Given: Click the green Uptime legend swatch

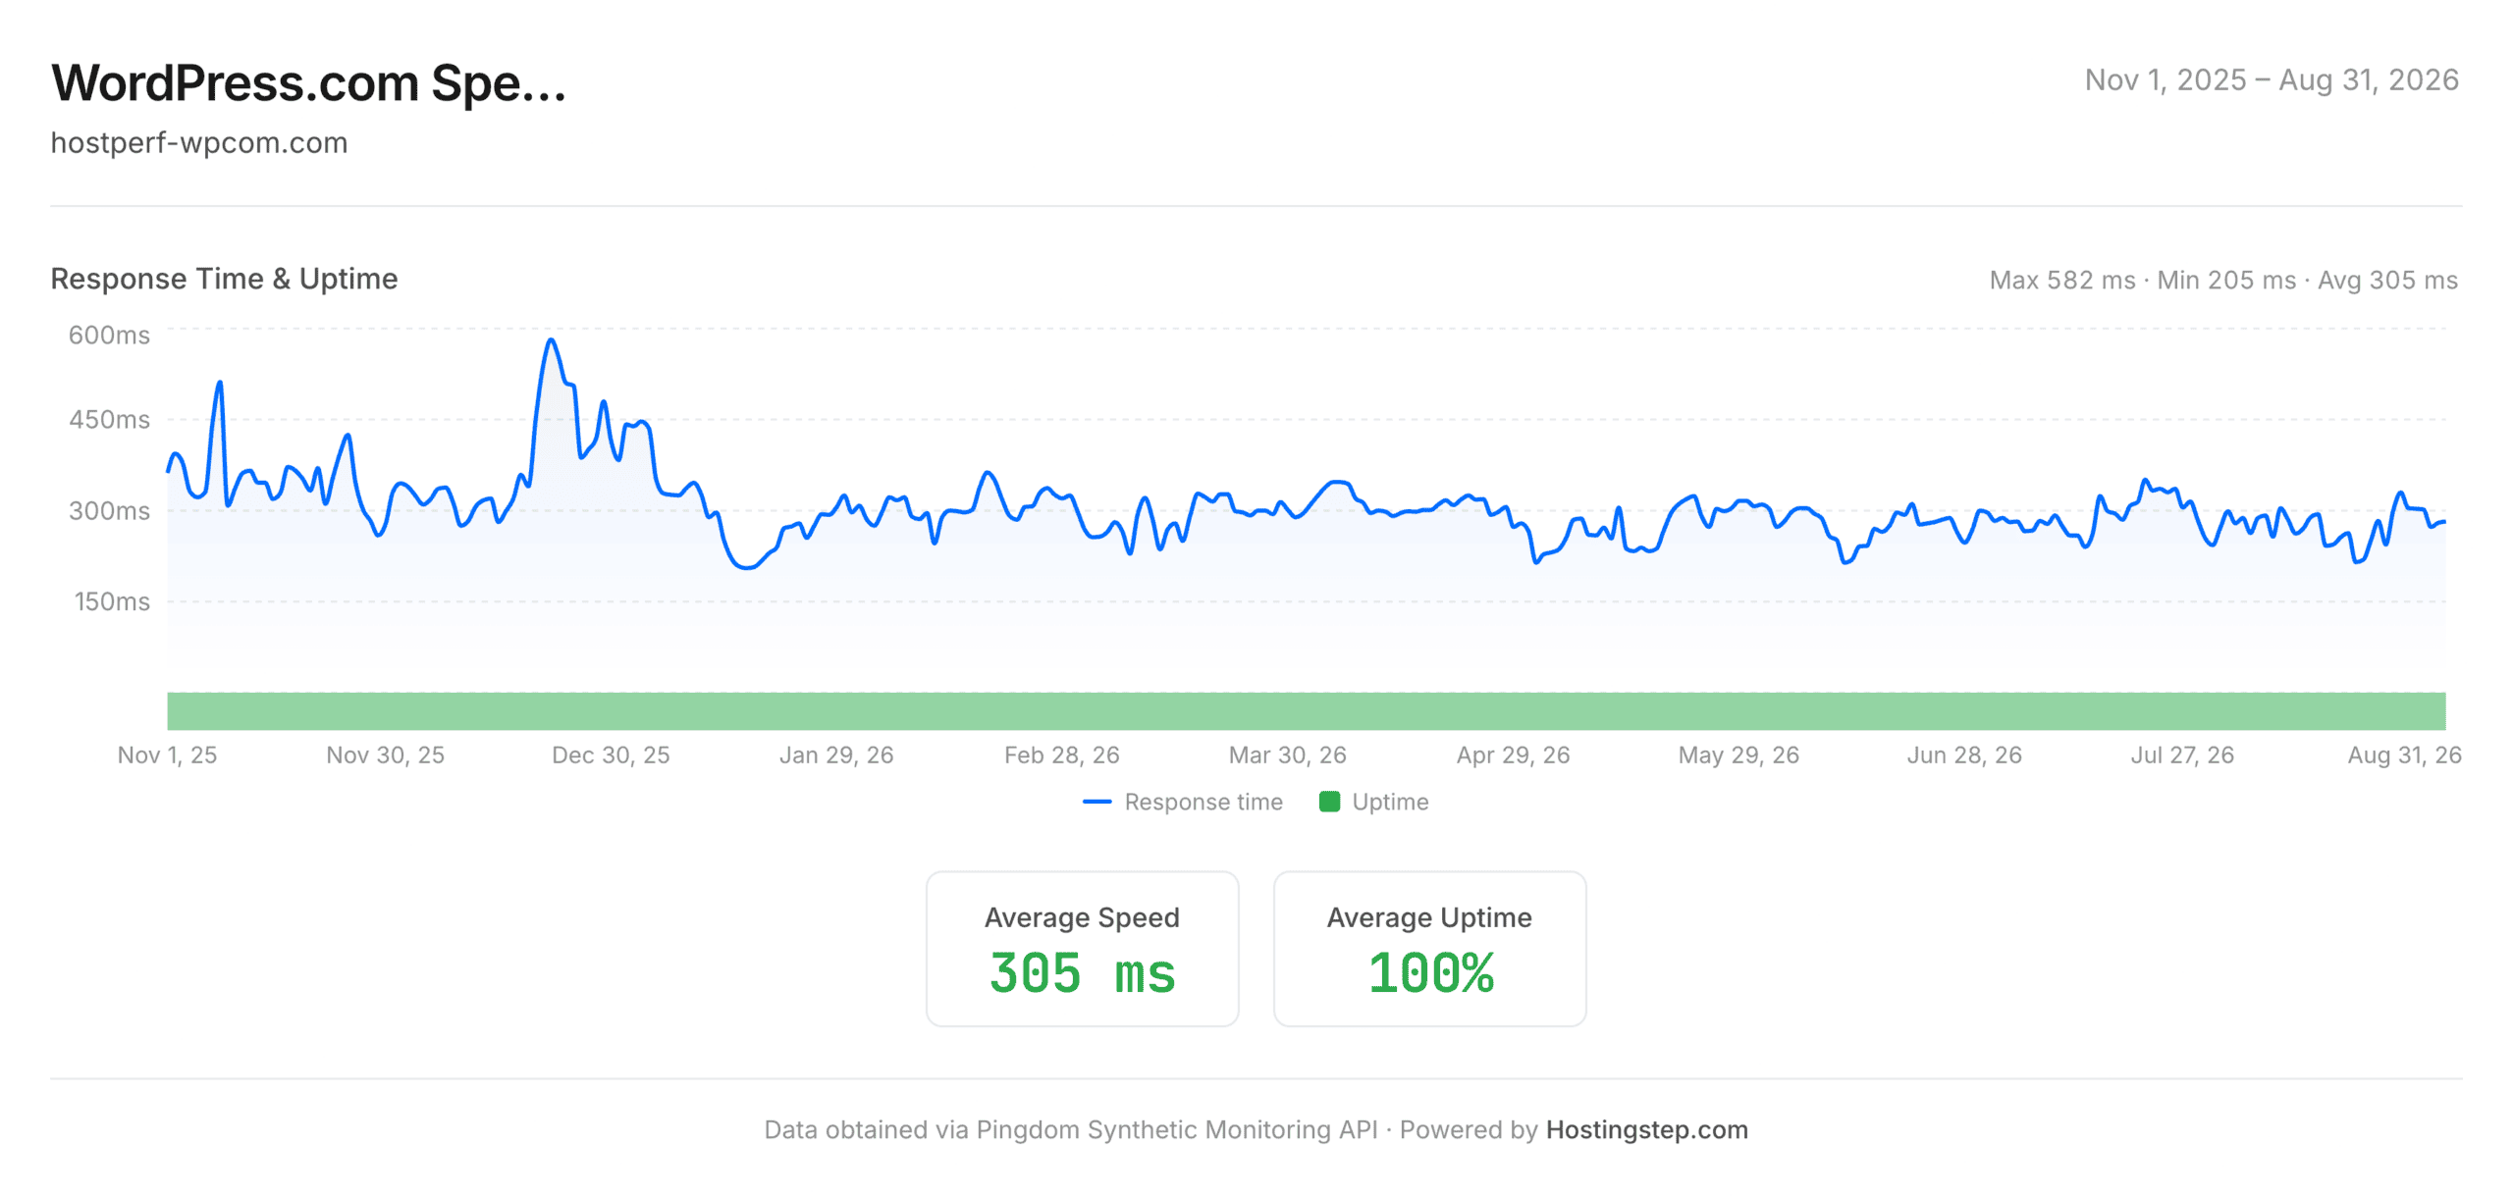Looking at the screenshot, I should coord(1329,802).
